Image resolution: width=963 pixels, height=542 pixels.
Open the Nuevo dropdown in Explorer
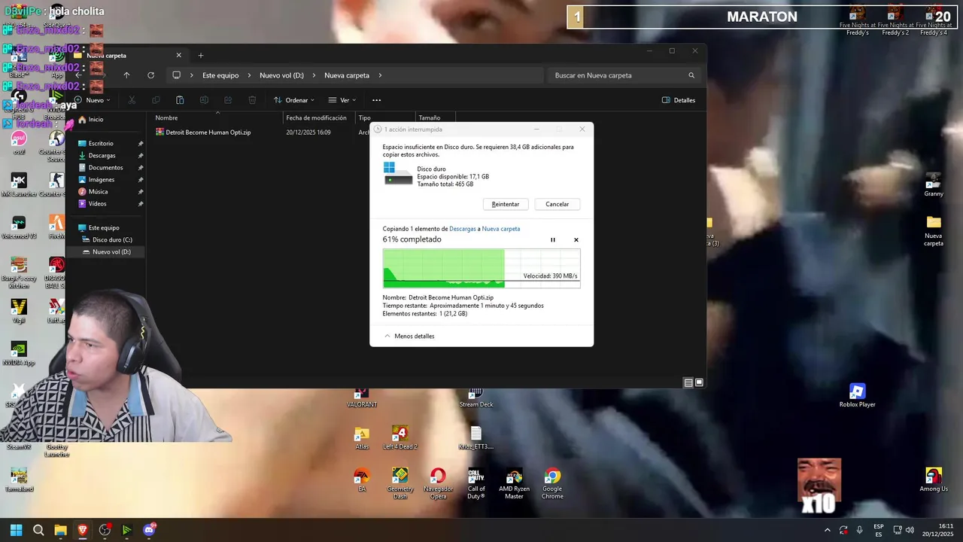pyautogui.click(x=92, y=100)
